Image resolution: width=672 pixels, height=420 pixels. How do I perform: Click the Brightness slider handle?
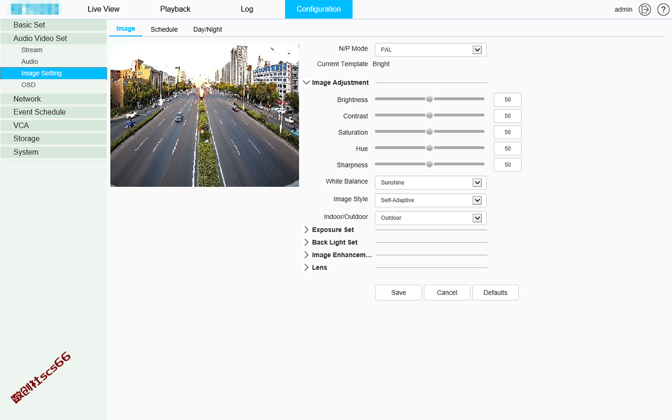[429, 99]
